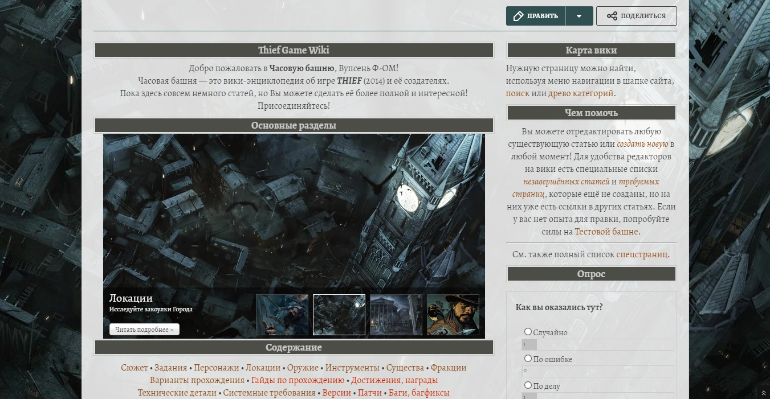Screen dimensions: 770x399
Task: Click the Опрос section header
Action: [x=591, y=274]
